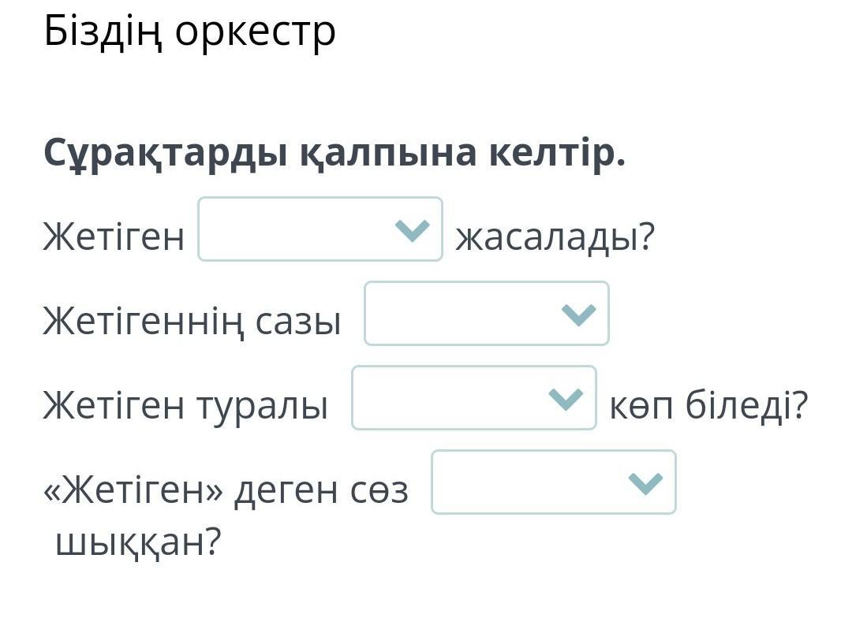Click the text Жетіген туралы
Viewport: 841px width, 618px height.
pyautogui.click(x=185, y=405)
